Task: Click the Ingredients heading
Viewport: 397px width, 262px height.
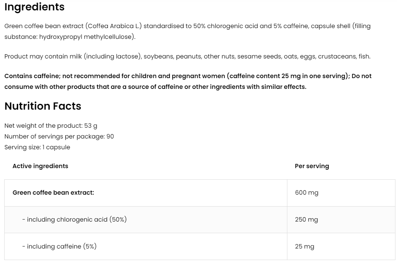Action: click(35, 7)
